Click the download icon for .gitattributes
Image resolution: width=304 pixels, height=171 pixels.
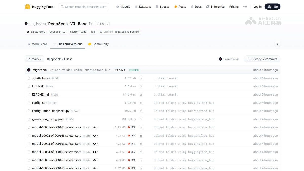click(141, 78)
